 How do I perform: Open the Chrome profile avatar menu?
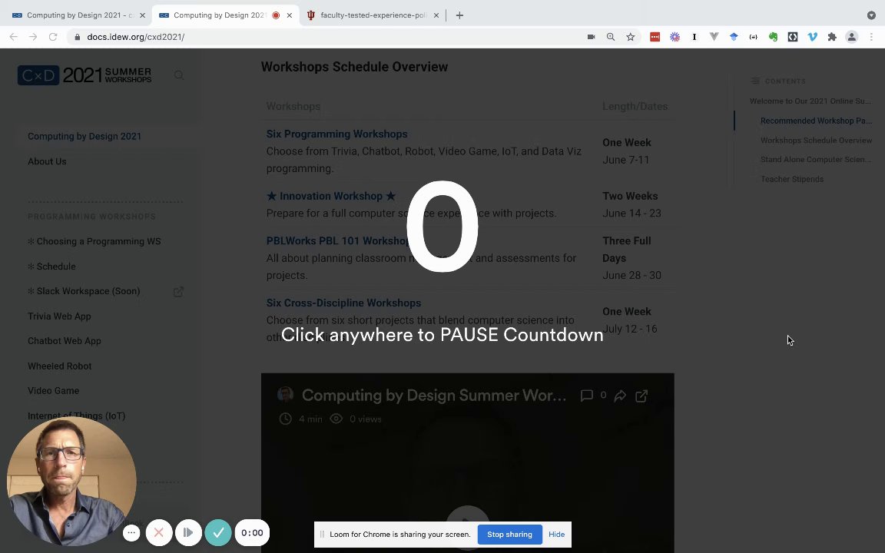851,37
